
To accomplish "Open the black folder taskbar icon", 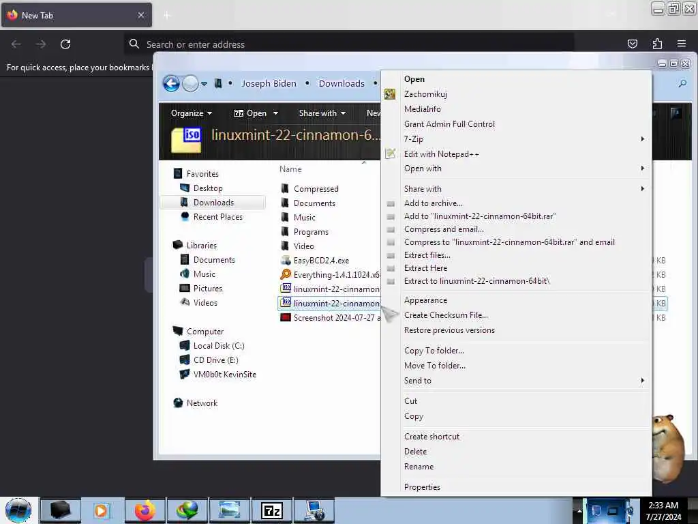I will coord(61,510).
